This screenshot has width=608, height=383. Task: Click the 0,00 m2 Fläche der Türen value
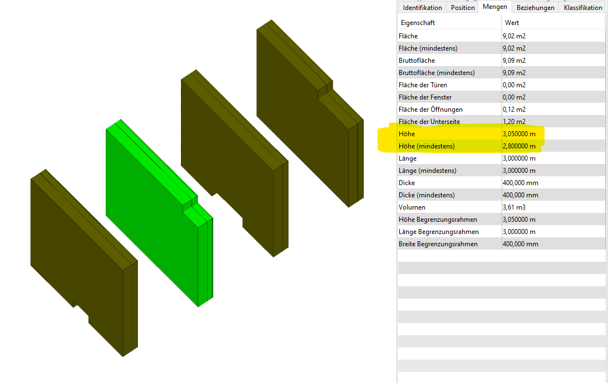[514, 85]
